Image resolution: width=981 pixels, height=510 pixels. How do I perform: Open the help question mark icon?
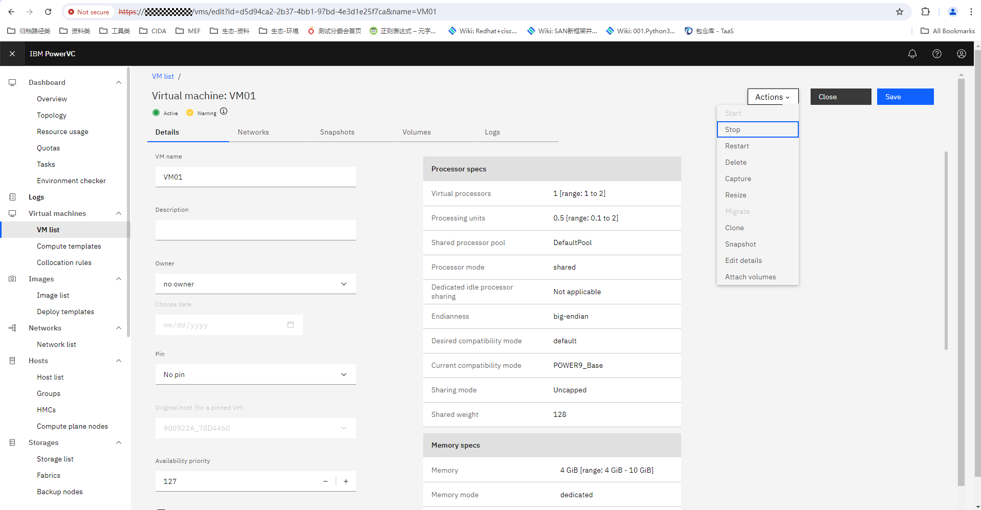click(936, 54)
